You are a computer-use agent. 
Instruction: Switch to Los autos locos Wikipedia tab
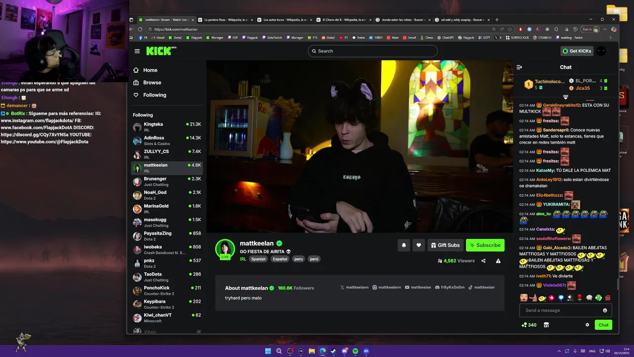point(284,20)
